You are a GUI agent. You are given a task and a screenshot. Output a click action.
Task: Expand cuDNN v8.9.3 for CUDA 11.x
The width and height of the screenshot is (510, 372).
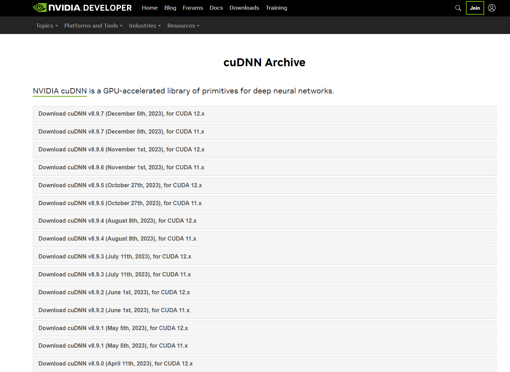click(x=114, y=275)
